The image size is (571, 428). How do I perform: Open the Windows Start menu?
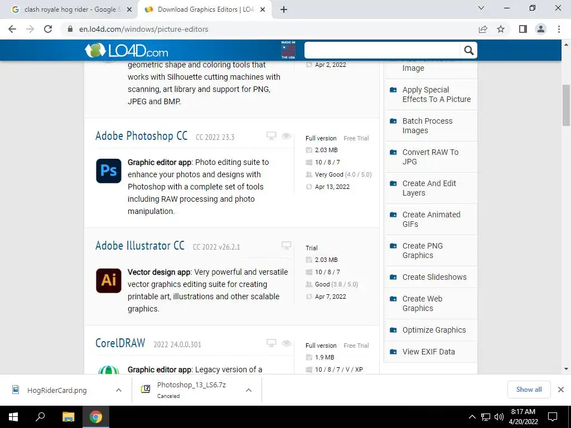13,417
